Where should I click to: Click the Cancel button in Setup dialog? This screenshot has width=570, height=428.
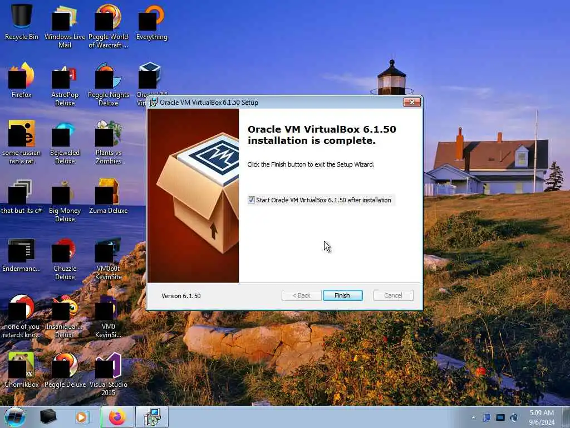coord(393,295)
